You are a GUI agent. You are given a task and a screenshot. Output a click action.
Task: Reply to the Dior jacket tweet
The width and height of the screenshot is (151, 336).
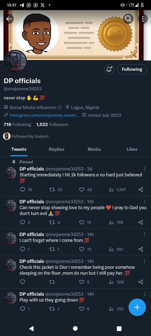click(23, 282)
